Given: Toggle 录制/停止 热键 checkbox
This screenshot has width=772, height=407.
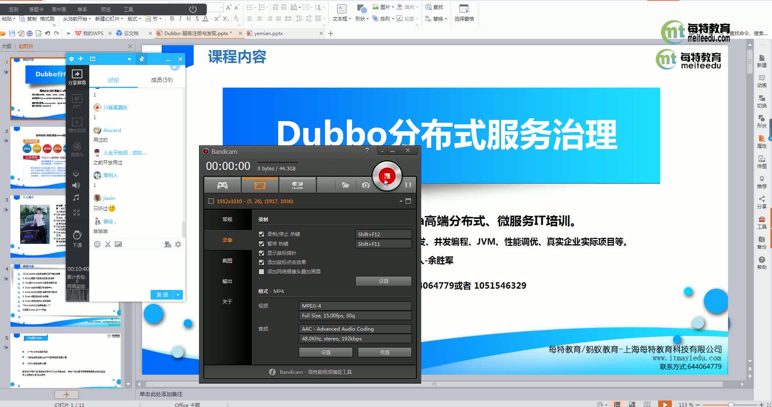Looking at the screenshot, I should tap(261, 234).
